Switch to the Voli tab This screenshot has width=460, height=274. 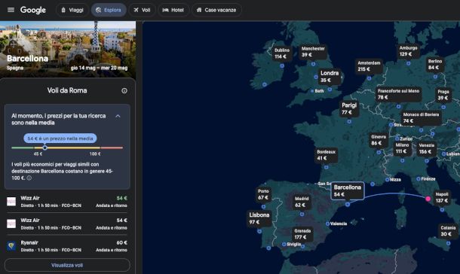(x=142, y=10)
